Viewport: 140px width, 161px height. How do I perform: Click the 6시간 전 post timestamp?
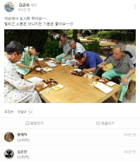[x=24, y=10]
